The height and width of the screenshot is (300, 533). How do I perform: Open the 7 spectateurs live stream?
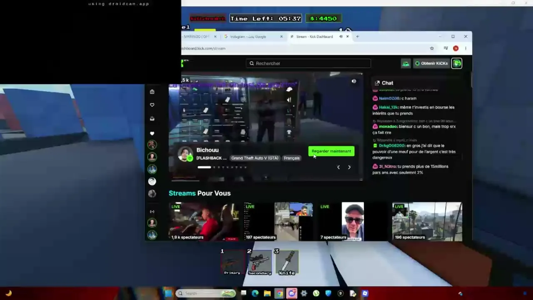click(352, 222)
